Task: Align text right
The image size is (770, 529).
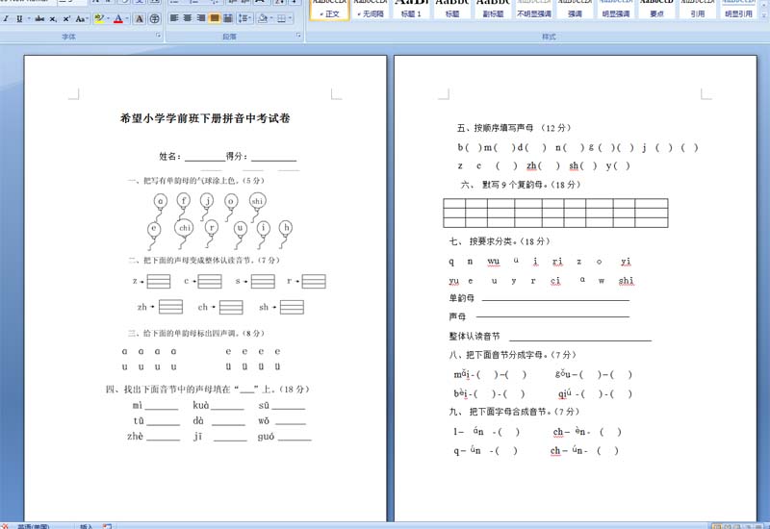Action: 201,18
